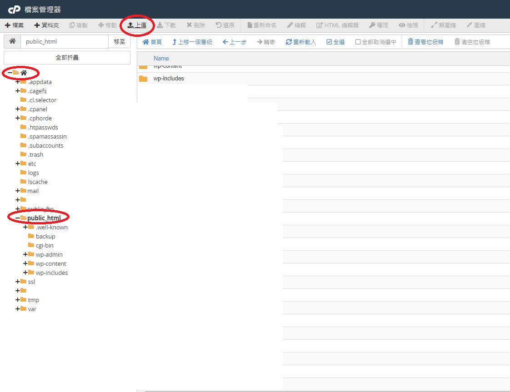Sort by the Name column header

pos(161,58)
